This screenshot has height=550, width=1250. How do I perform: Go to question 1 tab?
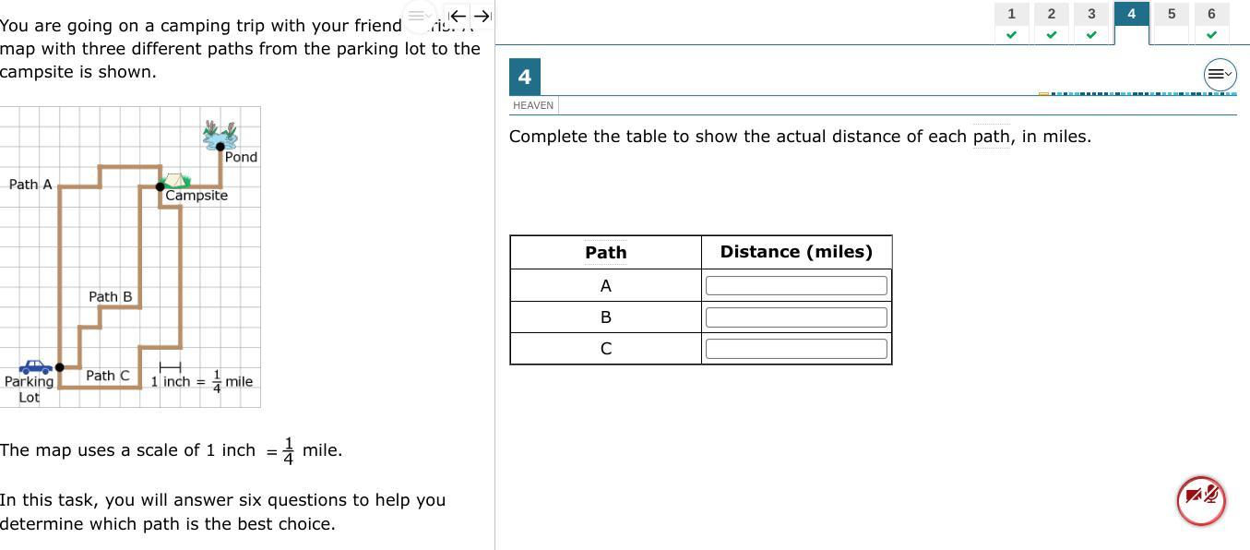pos(1011,23)
